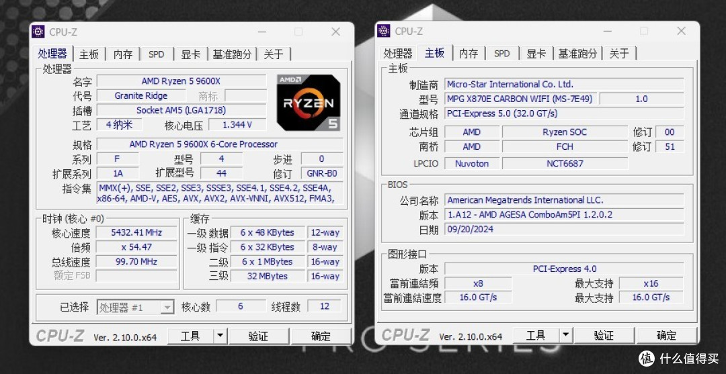
Task: Open 内存 tab in right CPU-Z window
Action: [x=468, y=54]
